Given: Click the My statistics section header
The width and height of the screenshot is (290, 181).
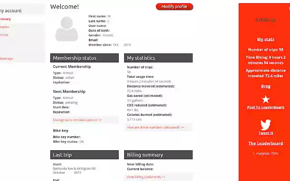Looking at the screenshot, I should pos(158,58).
